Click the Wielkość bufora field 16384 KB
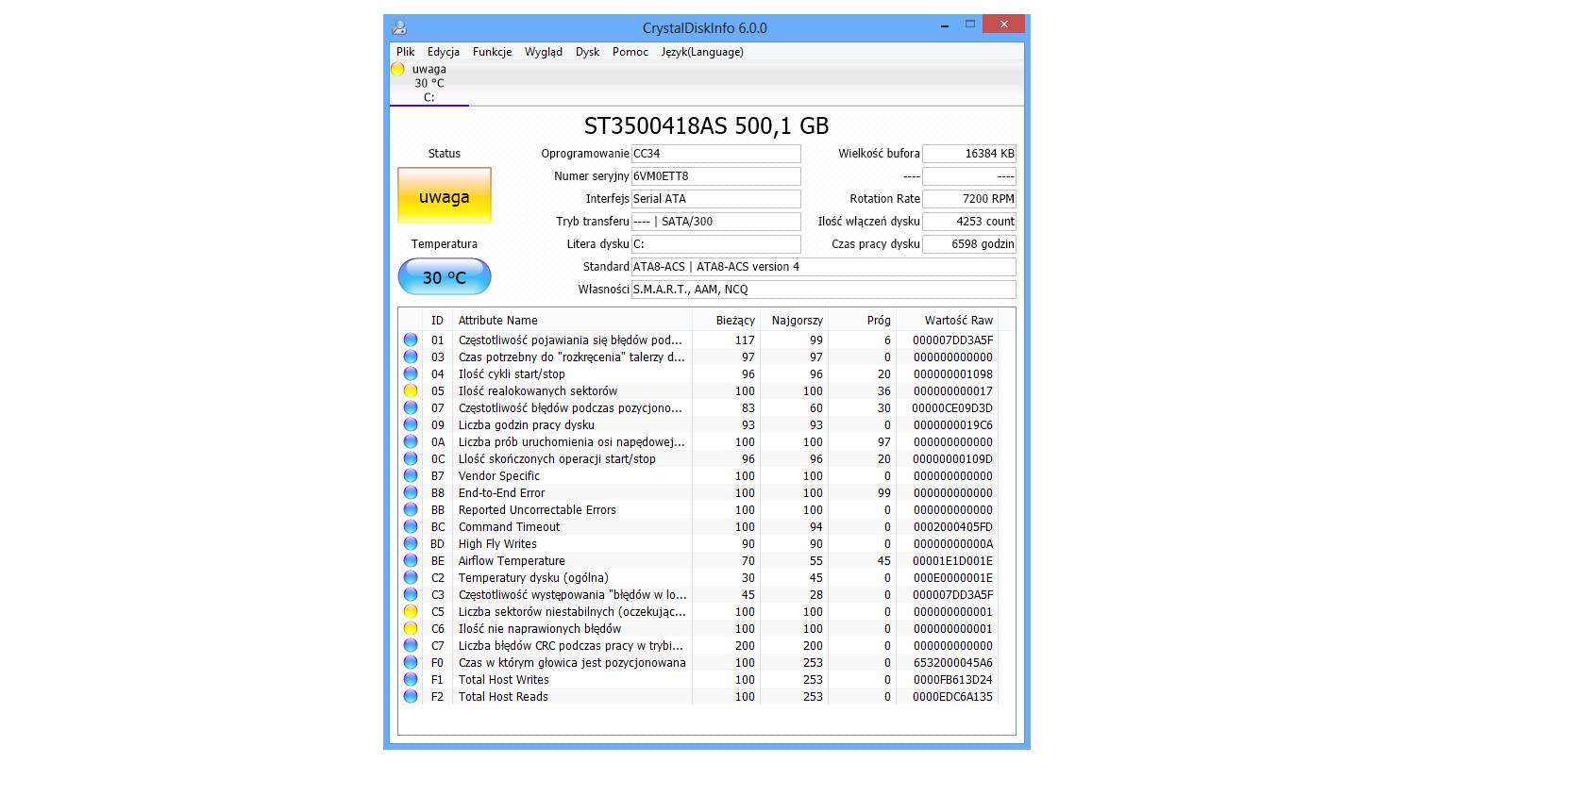This screenshot has width=1580, height=796. (968, 154)
